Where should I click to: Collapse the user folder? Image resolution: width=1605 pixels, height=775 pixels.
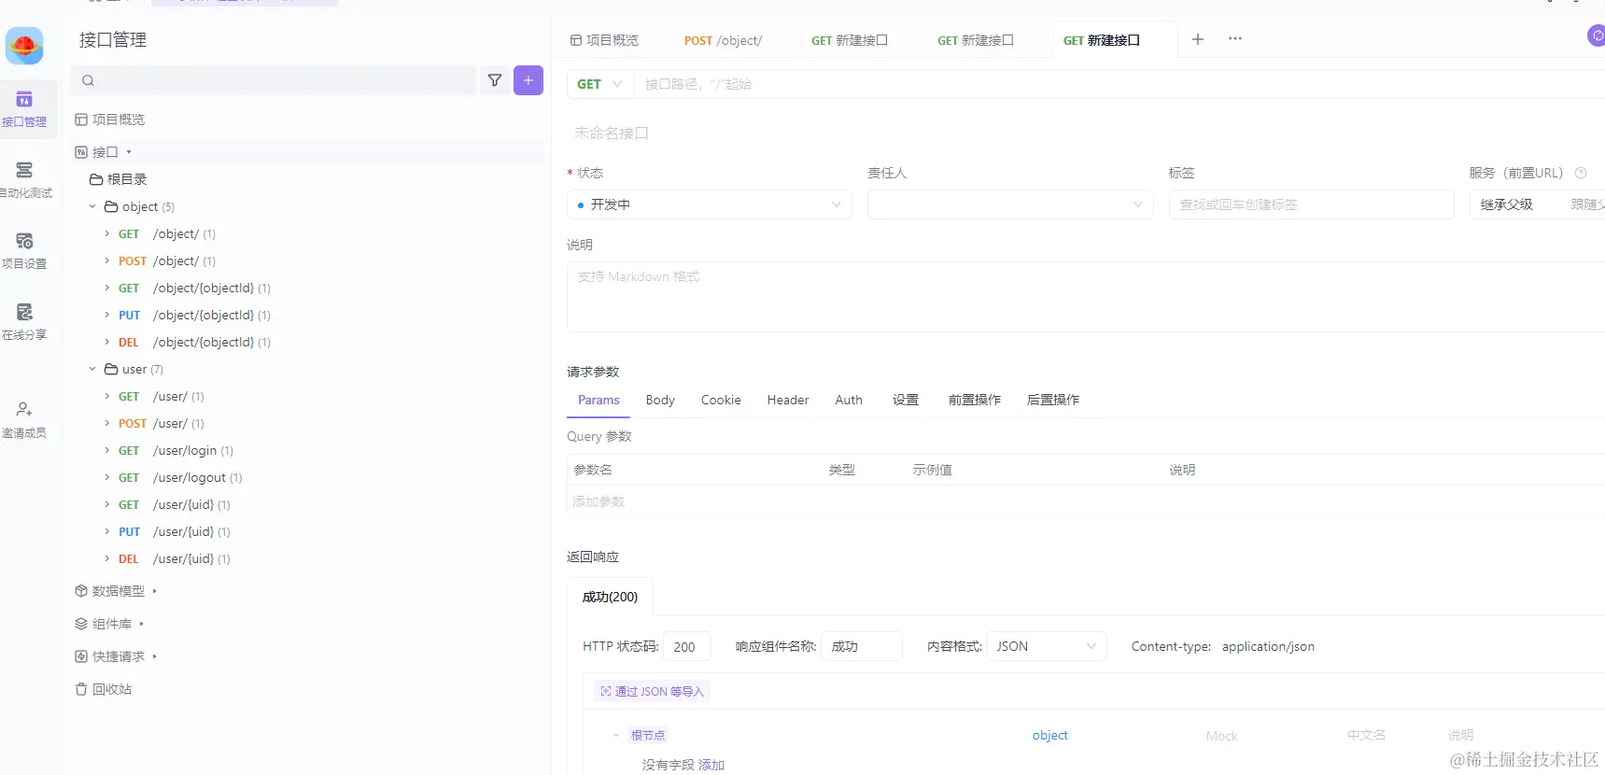tap(92, 369)
